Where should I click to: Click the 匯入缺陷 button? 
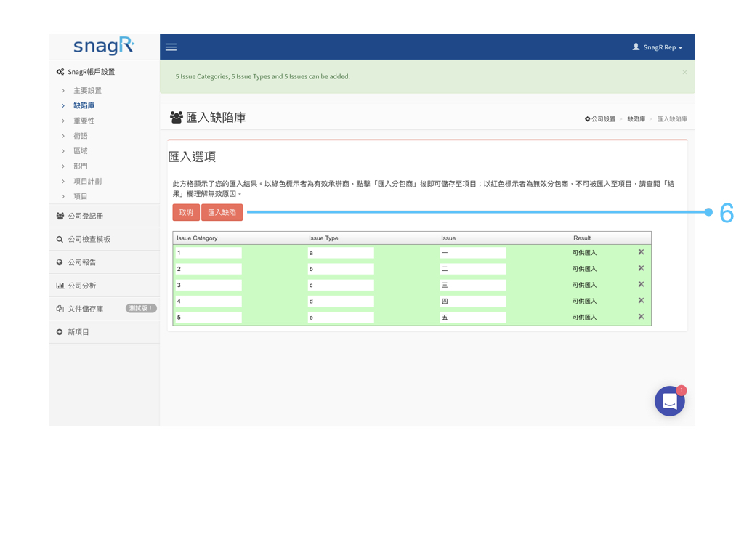point(222,213)
